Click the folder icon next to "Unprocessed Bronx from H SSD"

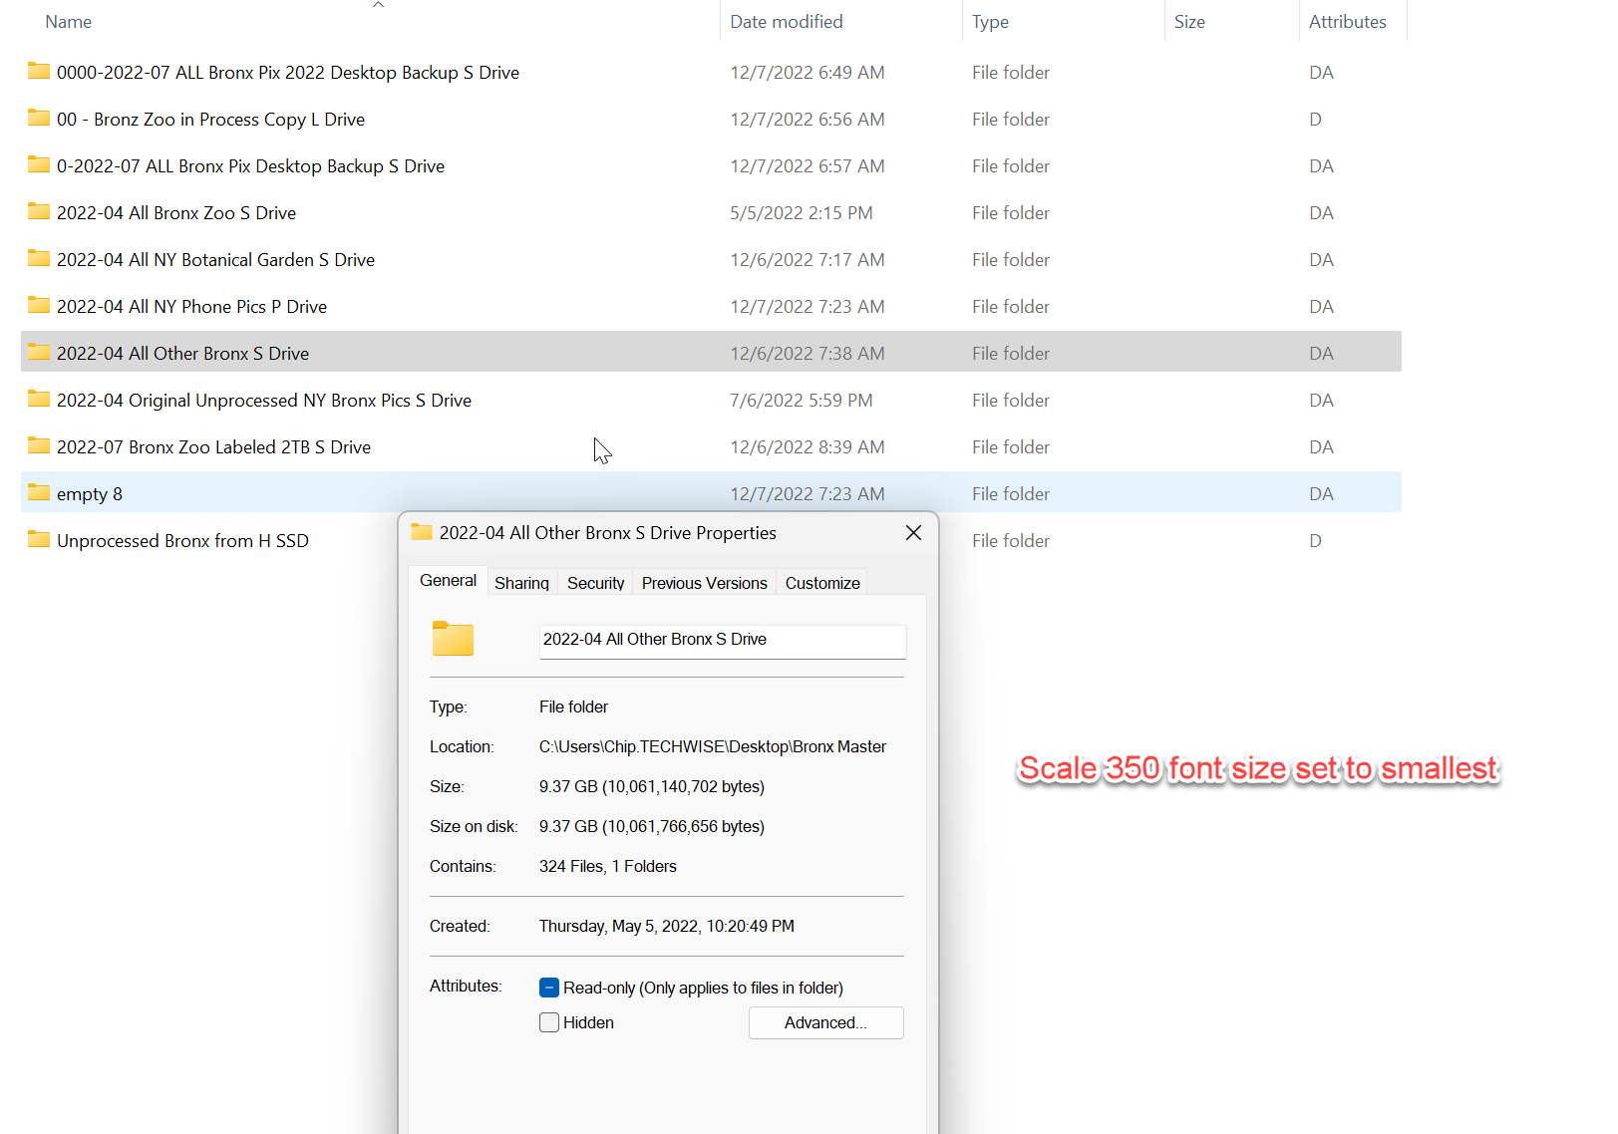click(x=39, y=539)
